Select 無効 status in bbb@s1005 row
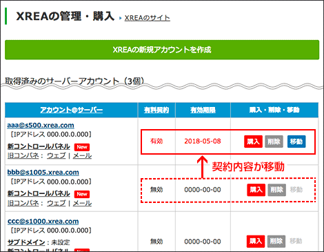The width and height of the screenshot is (324, 252). pos(156,190)
